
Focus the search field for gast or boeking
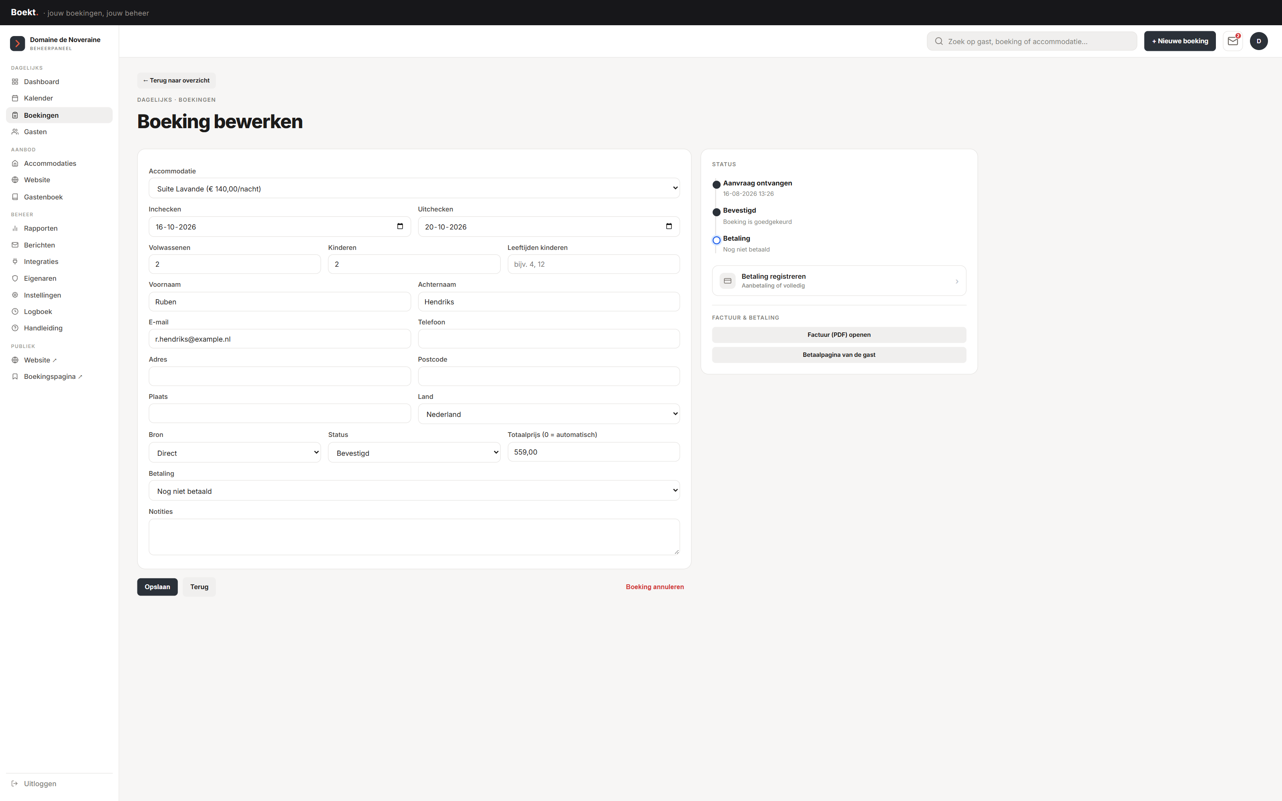(x=1032, y=41)
